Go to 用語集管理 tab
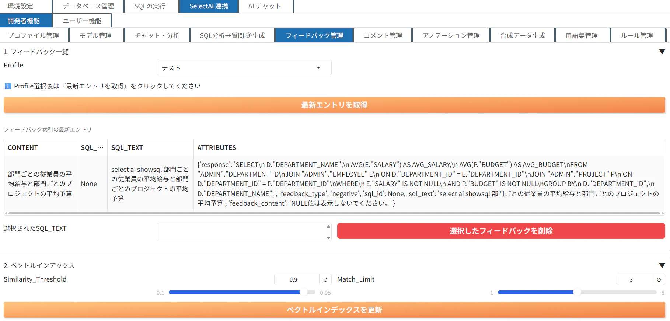Image resolution: width=670 pixels, height=321 pixels. click(x=582, y=36)
